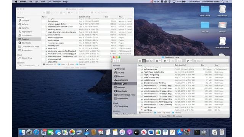
Task: Open the File menu
Action: click(30, 2)
